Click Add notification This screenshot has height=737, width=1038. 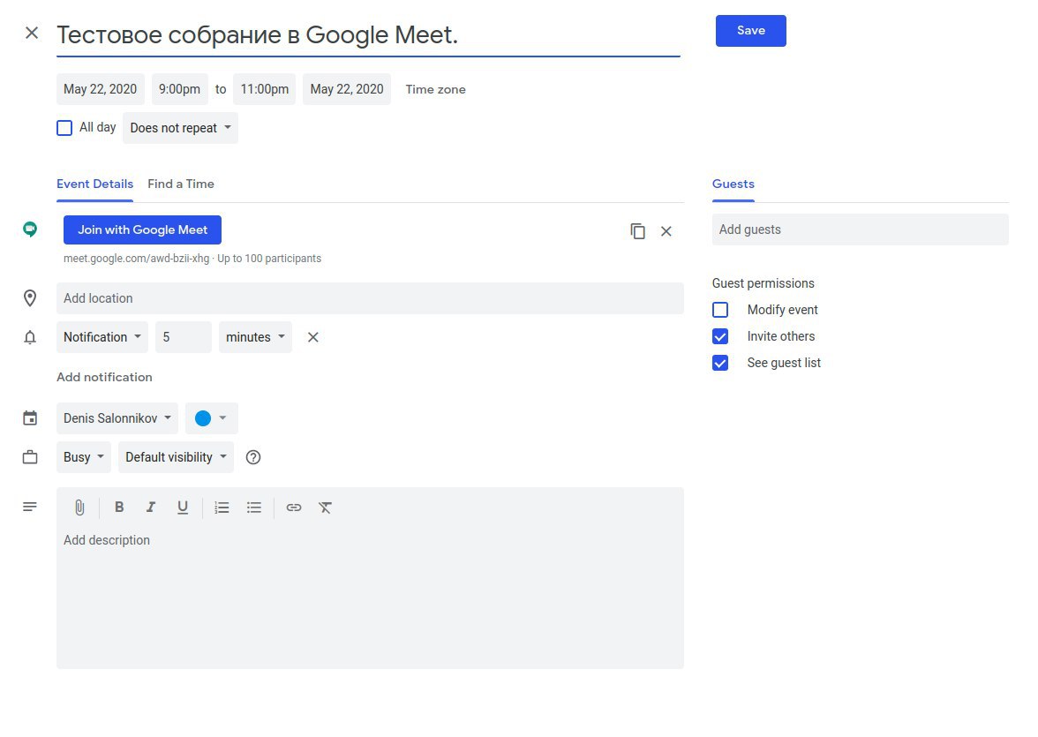point(104,377)
